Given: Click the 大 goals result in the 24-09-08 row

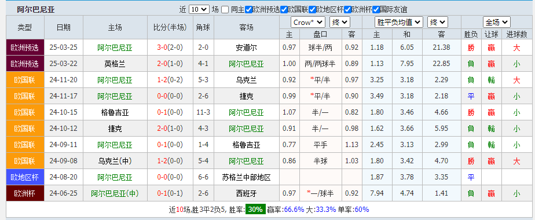Looking at the screenshot, I should coord(516,161).
